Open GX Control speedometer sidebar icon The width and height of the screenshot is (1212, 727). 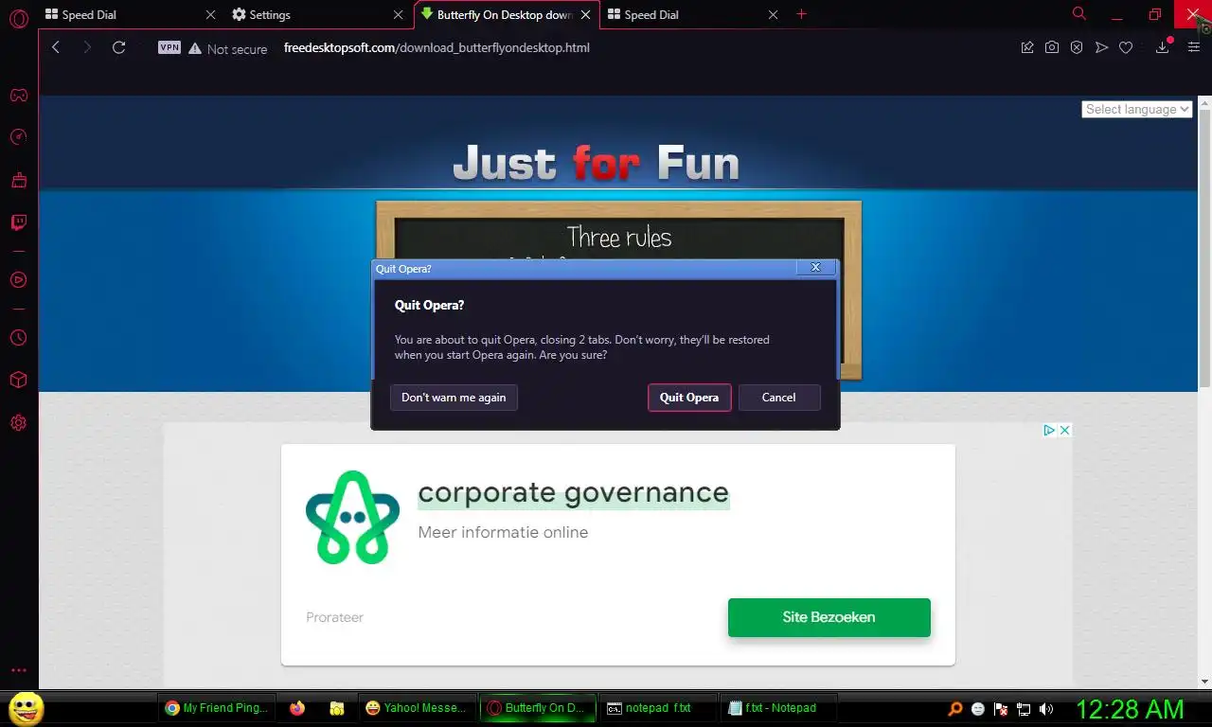18,137
